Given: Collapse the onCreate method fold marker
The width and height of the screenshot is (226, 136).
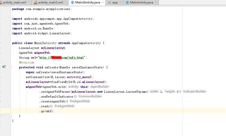Looking at the screenshot, I should pyautogui.click(x=10, y=67).
